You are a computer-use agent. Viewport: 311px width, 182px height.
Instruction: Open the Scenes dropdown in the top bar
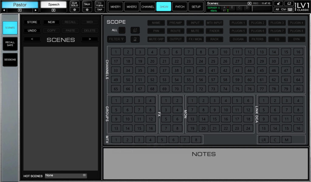249,3
